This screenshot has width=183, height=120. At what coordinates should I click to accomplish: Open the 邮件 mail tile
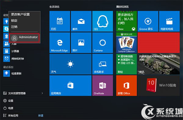click(81, 21)
